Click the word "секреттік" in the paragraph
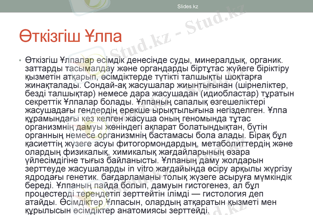The width and height of the screenshot is (313, 215). point(40,103)
